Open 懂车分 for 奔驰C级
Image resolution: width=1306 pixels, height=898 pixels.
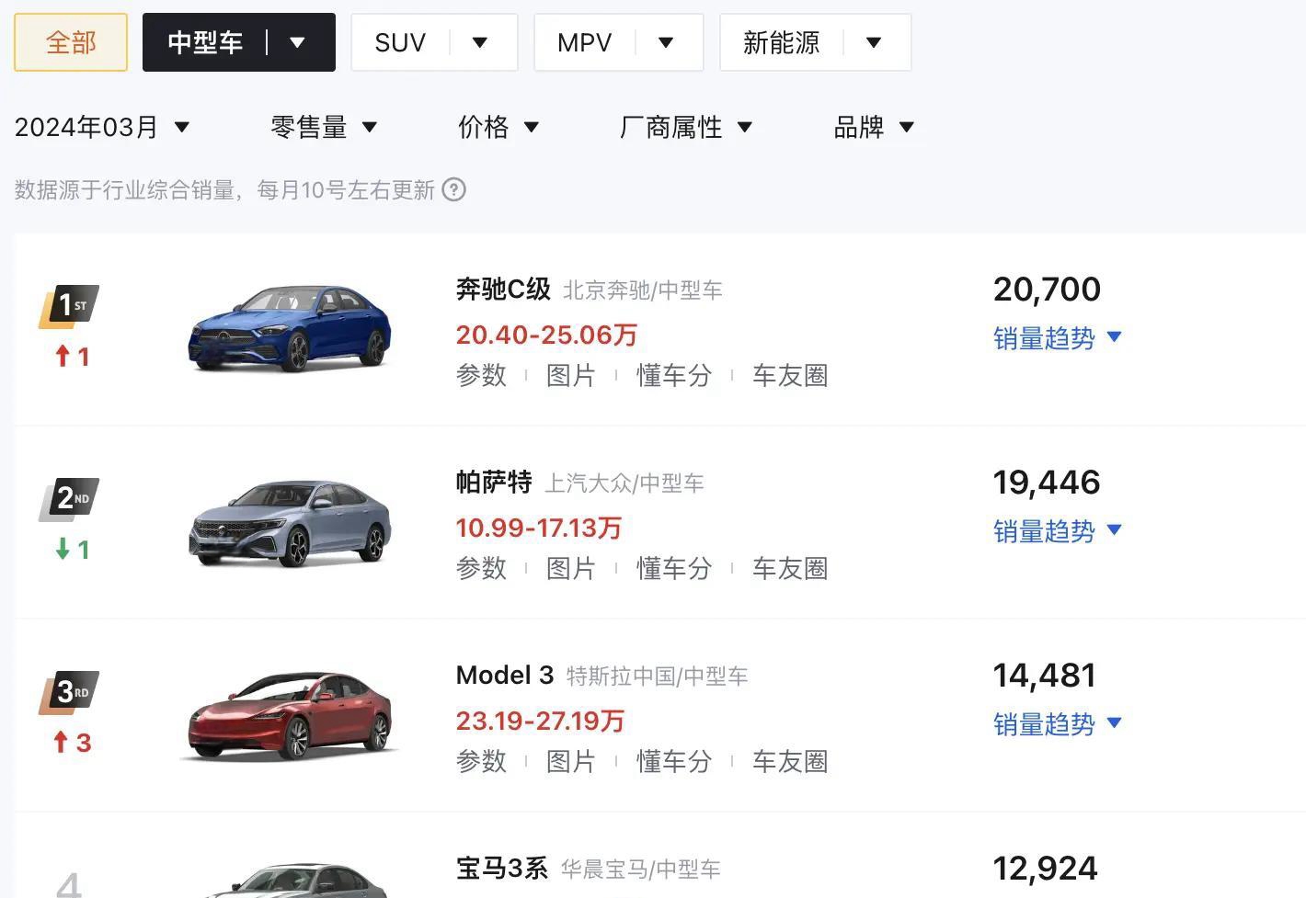[x=674, y=375]
